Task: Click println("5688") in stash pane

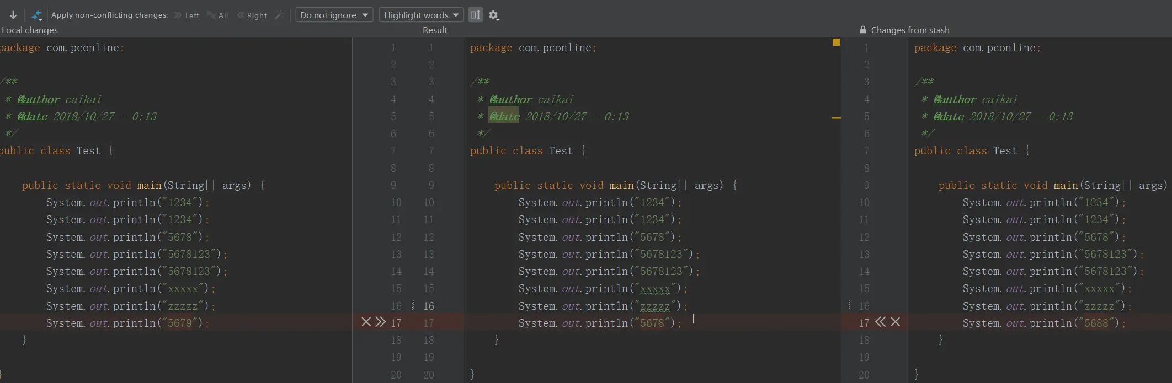Action: point(1045,323)
